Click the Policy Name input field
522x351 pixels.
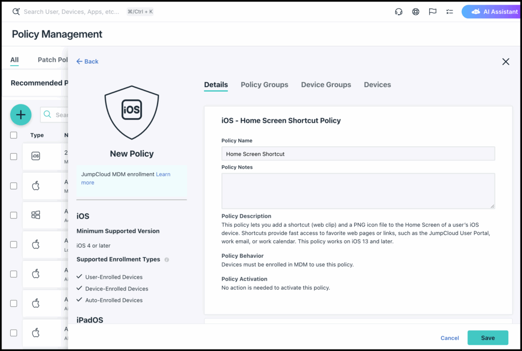[358, 154]
